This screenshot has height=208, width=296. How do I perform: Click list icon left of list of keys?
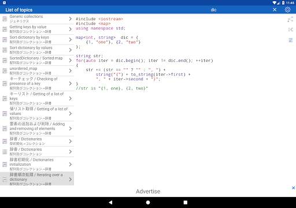pyautogui.click(x=5, y=99)
